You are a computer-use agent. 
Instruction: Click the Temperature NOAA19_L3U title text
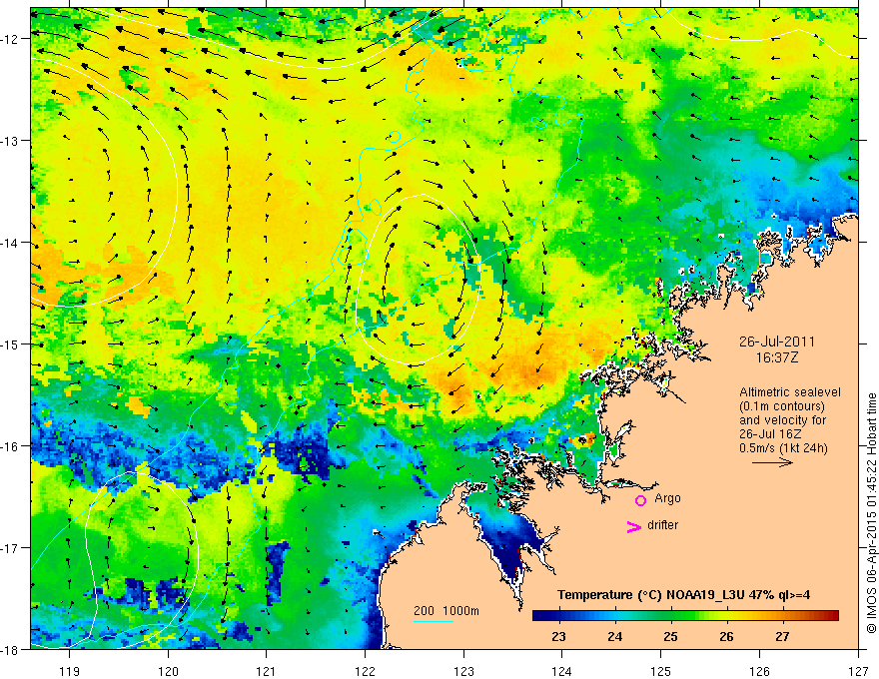click(x=683, y=595)
